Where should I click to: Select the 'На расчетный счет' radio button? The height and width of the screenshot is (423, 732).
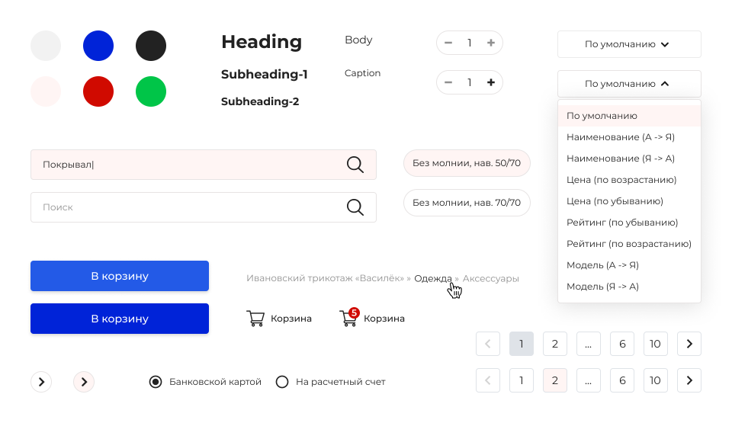(282, 382)
